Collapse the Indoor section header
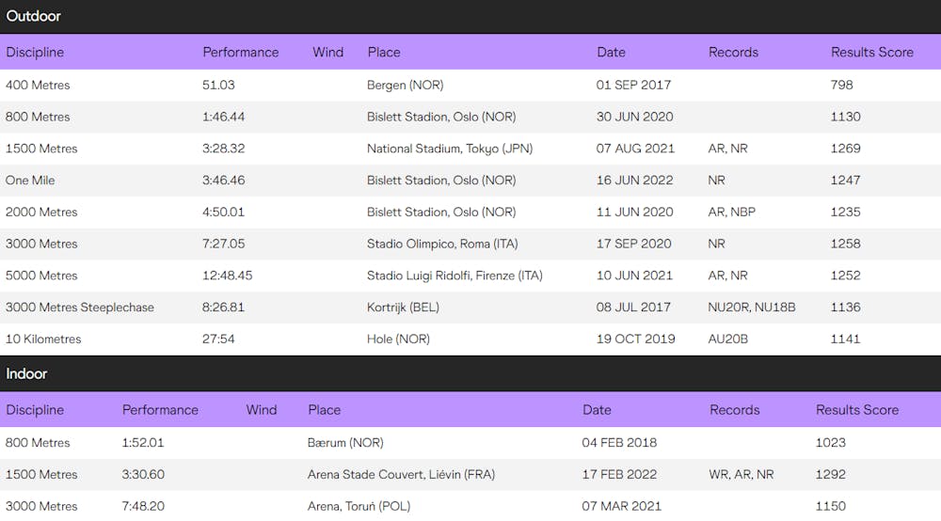The image size is (941, 521). point(27,373)
